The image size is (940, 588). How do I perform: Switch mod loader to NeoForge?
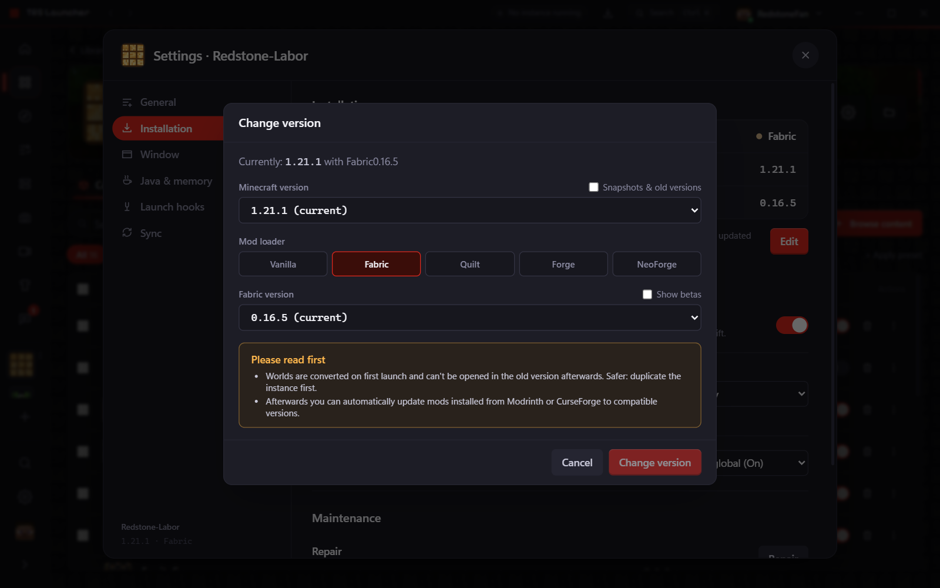[x=656, y=264]
